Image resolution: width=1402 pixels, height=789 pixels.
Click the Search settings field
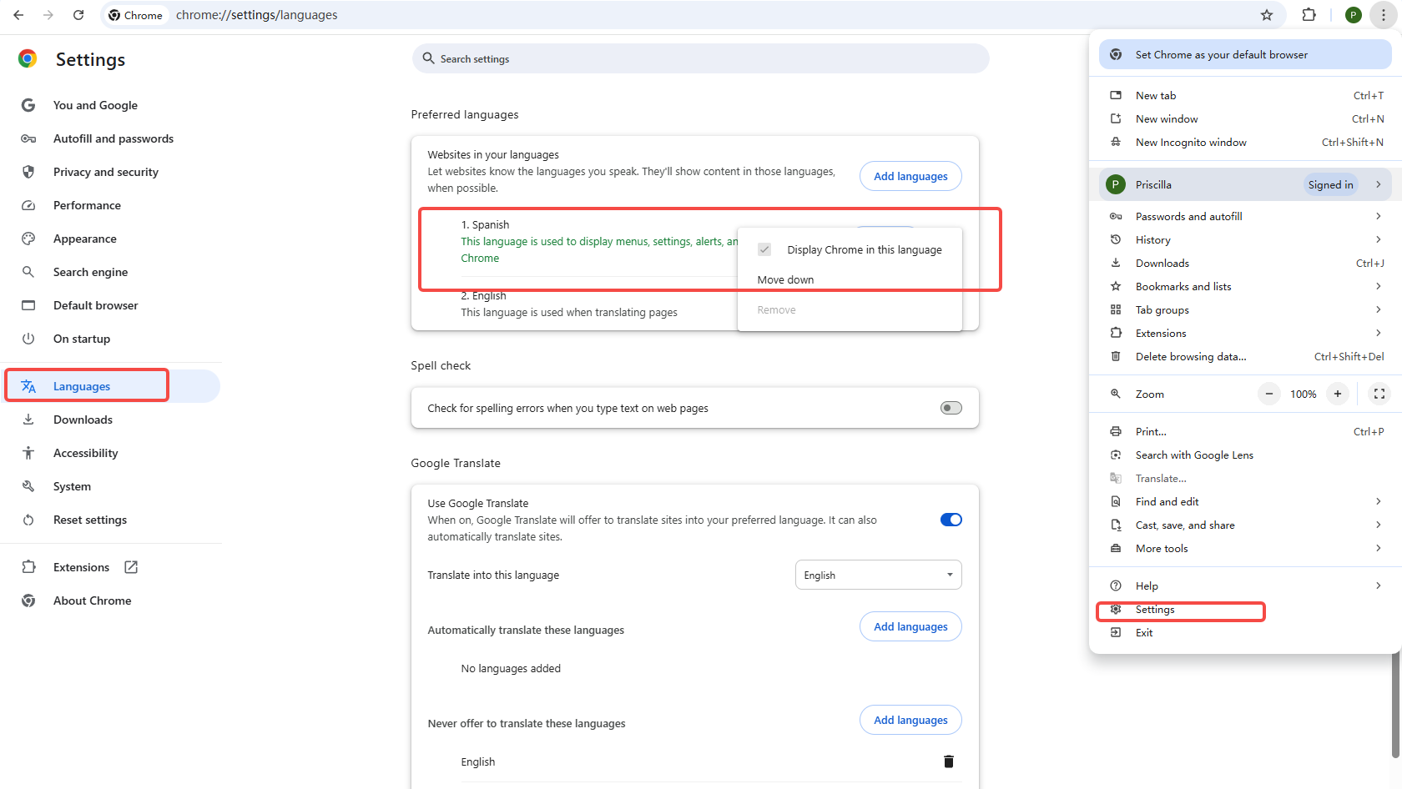coord(701,58)
